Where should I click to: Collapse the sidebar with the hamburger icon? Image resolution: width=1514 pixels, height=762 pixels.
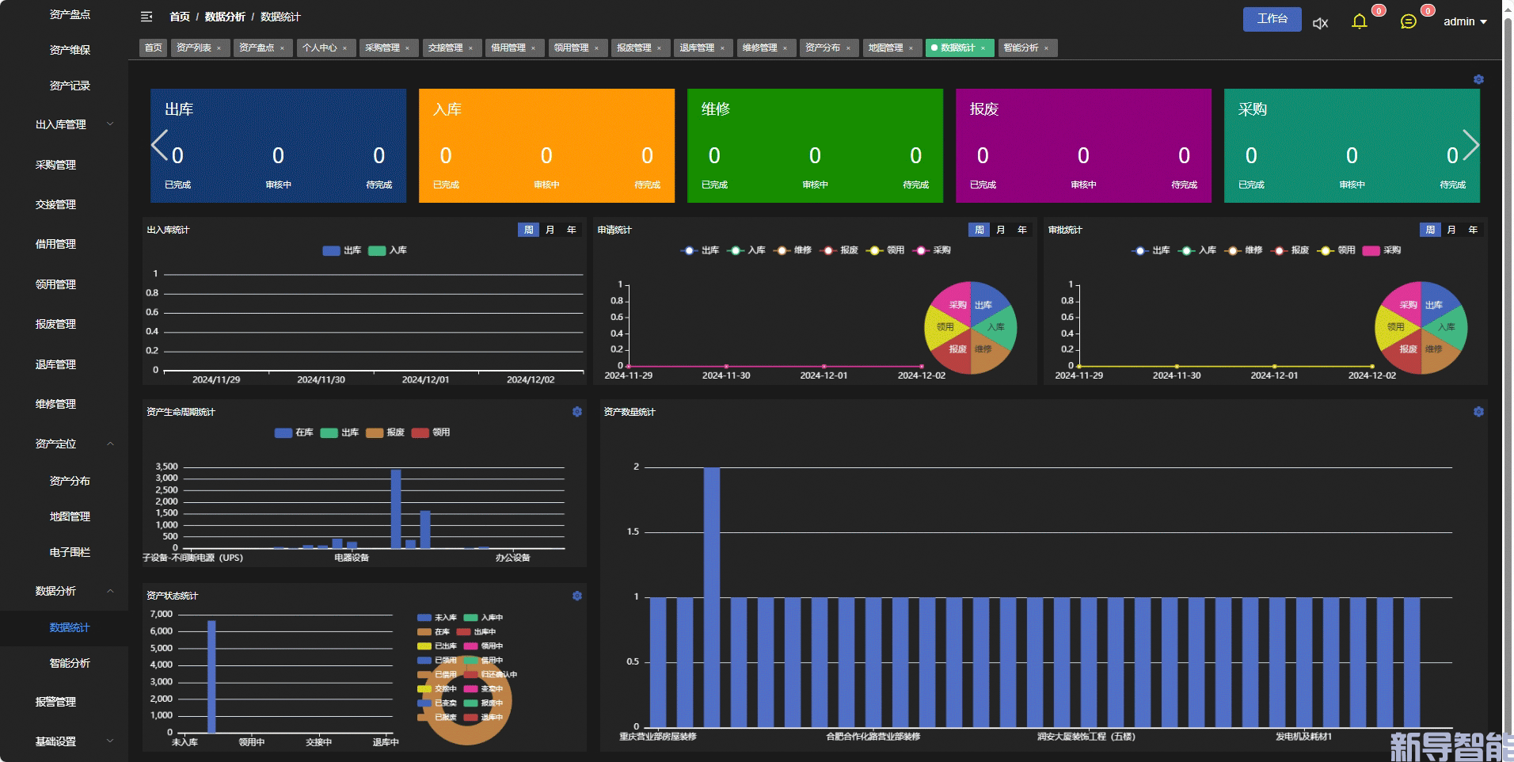pyautogui.click(x=146, y=17)
